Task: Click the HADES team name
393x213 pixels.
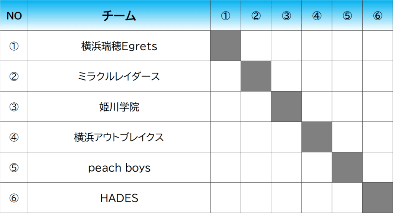Action: [119, 198]
